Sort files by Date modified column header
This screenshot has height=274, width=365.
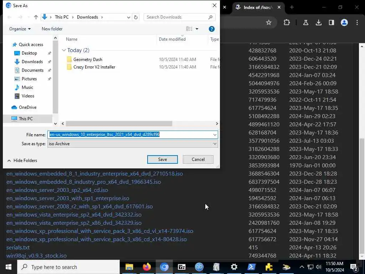click(172, 39)
